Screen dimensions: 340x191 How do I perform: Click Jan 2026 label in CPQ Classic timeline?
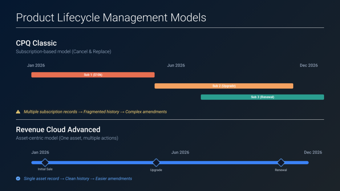coord(36,65)
